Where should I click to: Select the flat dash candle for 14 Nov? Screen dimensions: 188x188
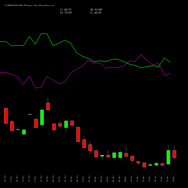pyautogui.click(x=30, y=114)
